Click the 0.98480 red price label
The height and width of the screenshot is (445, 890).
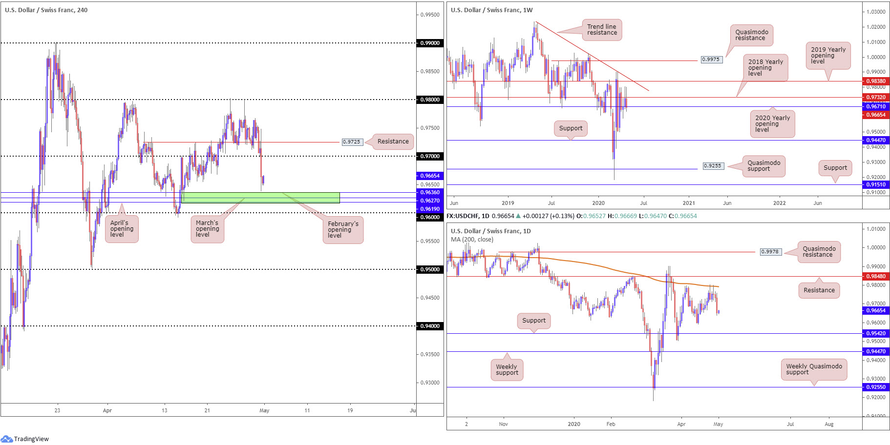coord(876,276)
